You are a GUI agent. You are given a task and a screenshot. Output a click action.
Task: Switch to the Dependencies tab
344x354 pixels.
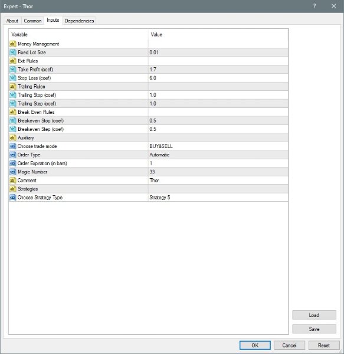(x=79, y=21)
